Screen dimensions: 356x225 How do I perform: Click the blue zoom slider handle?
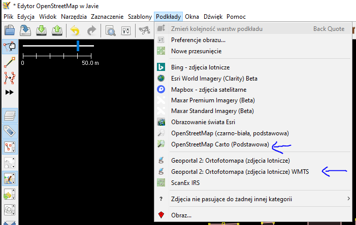click(x=78, y=46)
